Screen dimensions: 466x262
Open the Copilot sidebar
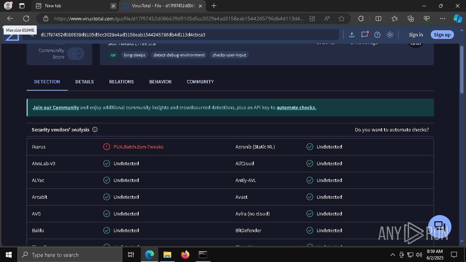pyautogui.click(x=458, y=19)
